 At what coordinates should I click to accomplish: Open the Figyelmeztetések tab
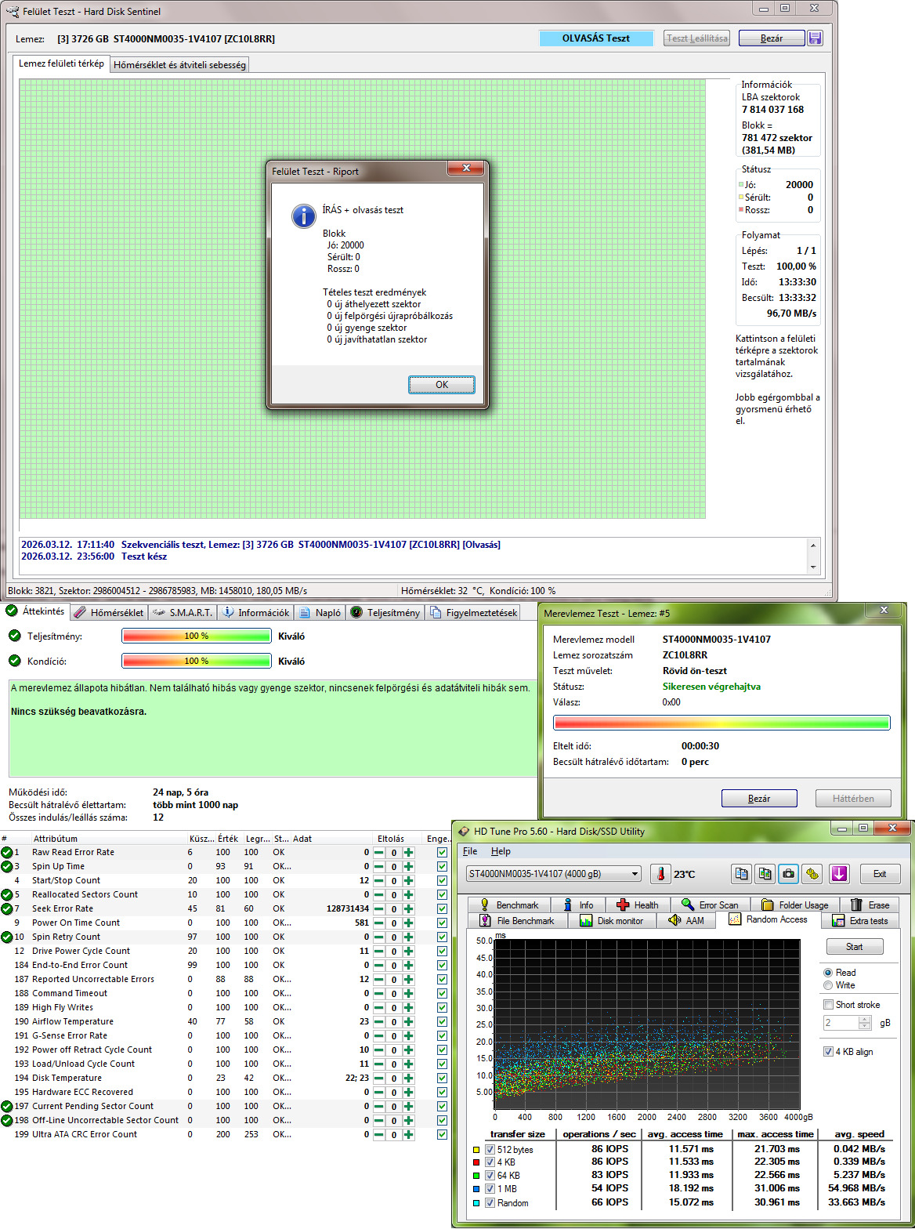pos(474,613)
